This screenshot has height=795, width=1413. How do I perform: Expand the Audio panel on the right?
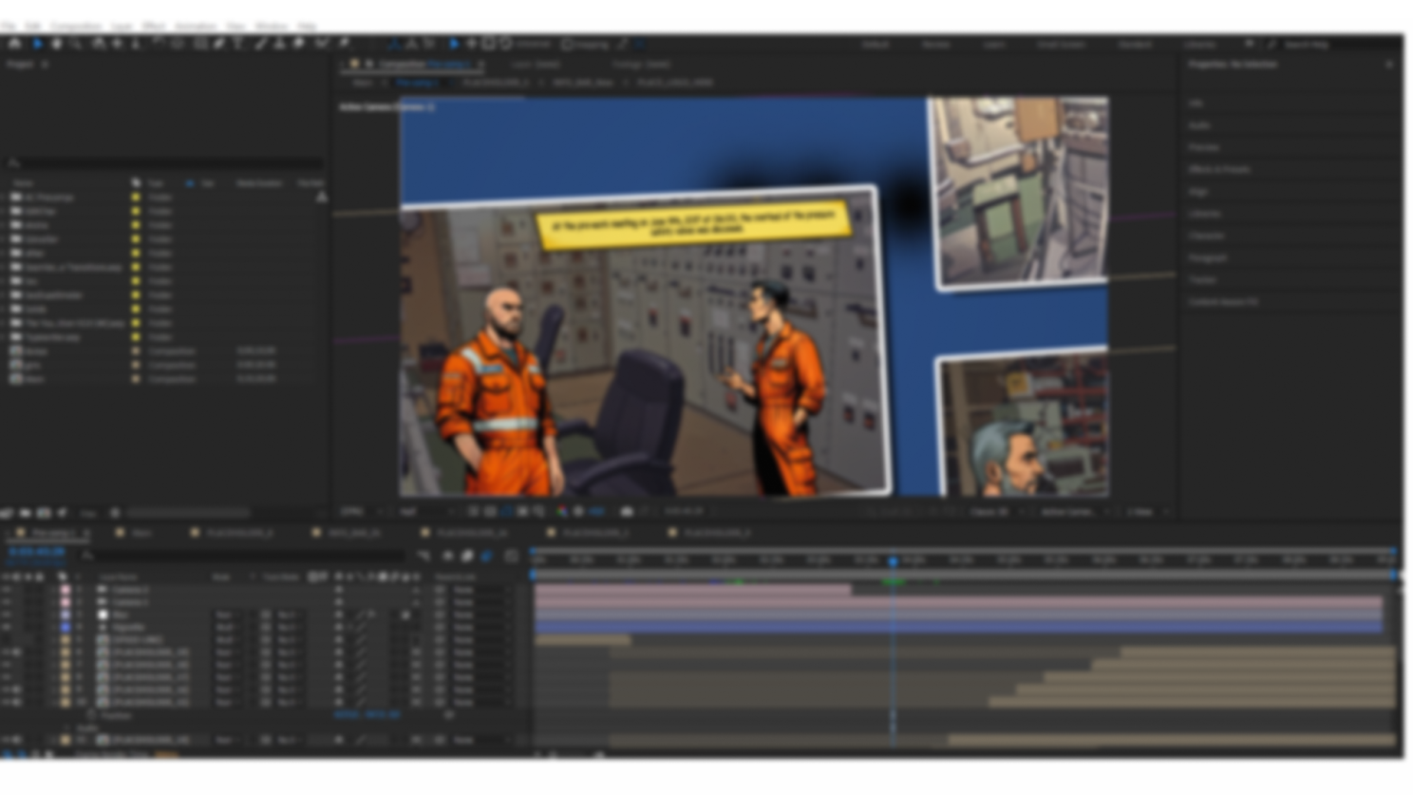(1199, 125)
